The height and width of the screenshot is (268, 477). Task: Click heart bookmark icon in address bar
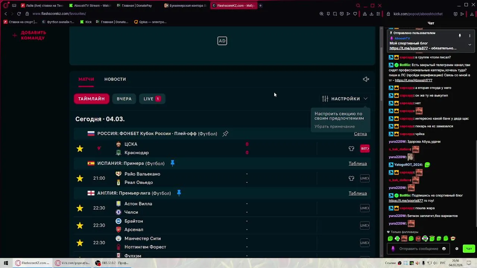tap(355, 14)
